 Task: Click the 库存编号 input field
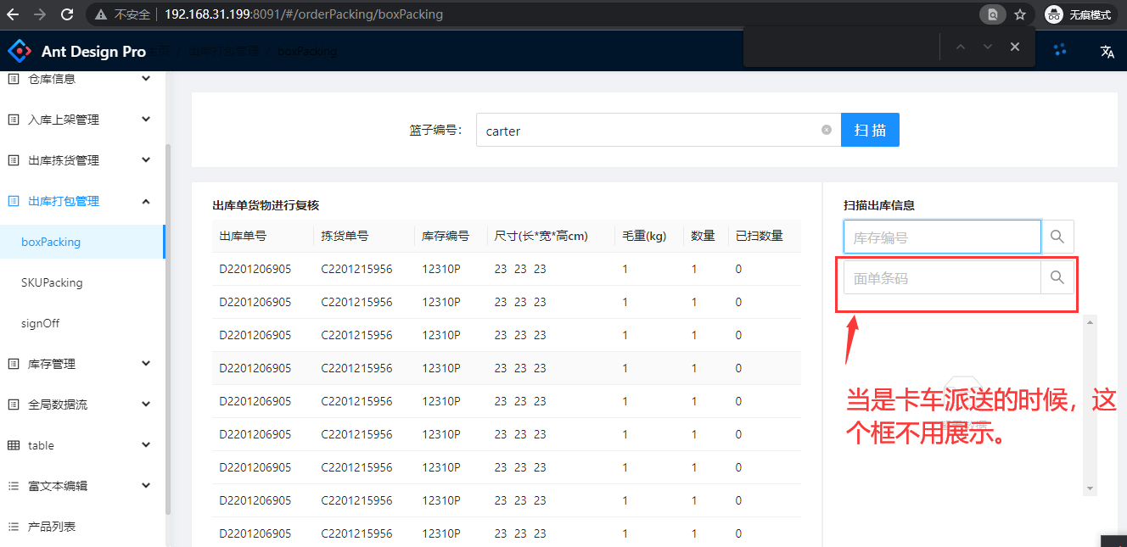click(x=941, y=237)
